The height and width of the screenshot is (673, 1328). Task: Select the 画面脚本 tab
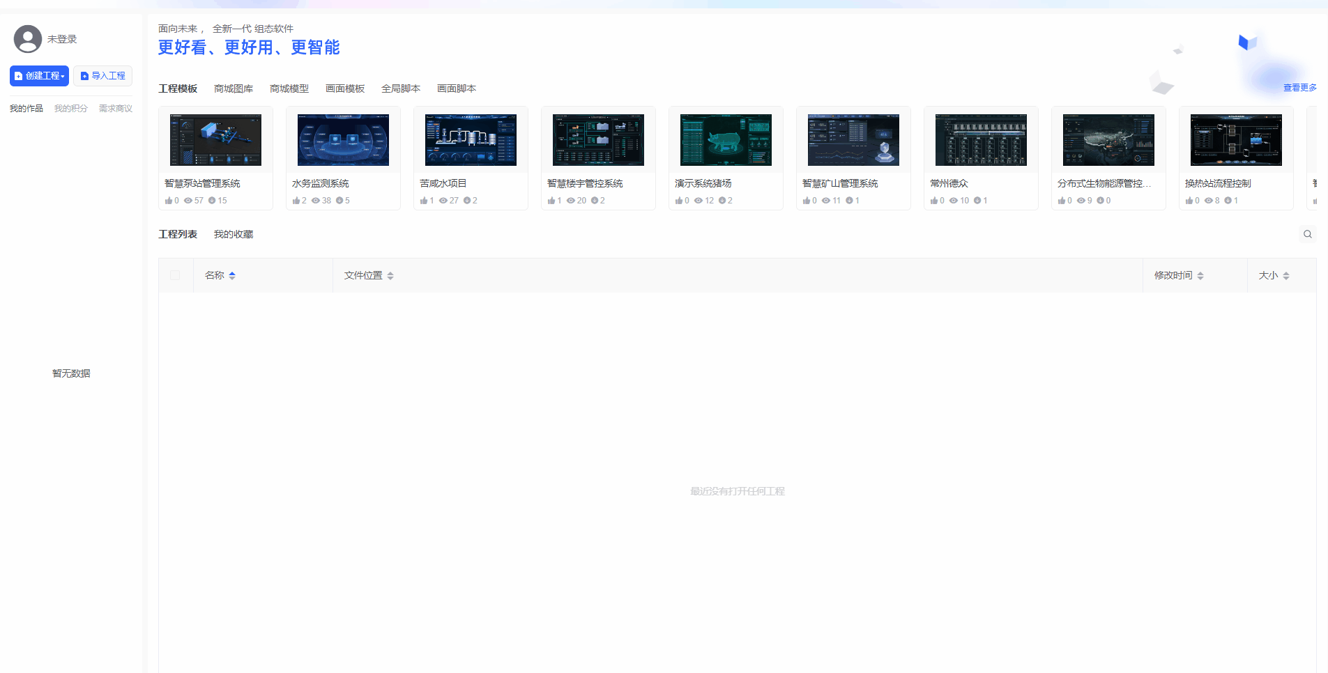point(457,88)
